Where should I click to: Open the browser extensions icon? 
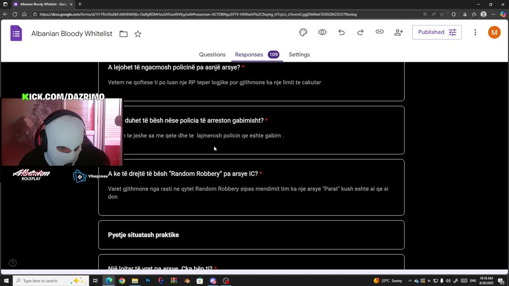454,14
